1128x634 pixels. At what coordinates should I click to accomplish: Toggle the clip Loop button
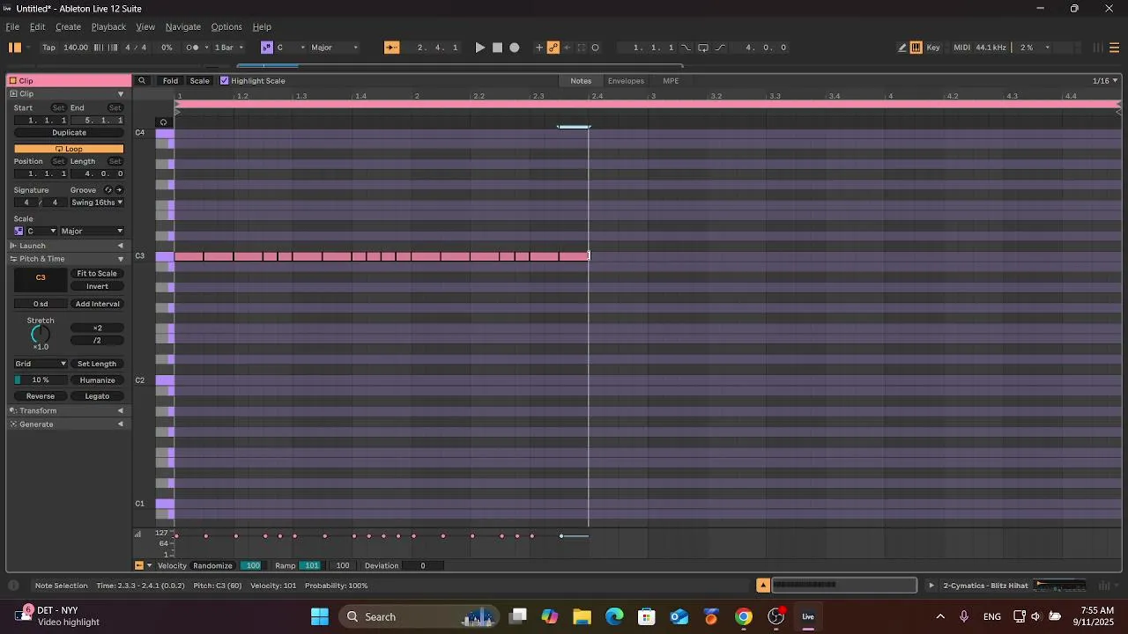click(x=69, y=149)
